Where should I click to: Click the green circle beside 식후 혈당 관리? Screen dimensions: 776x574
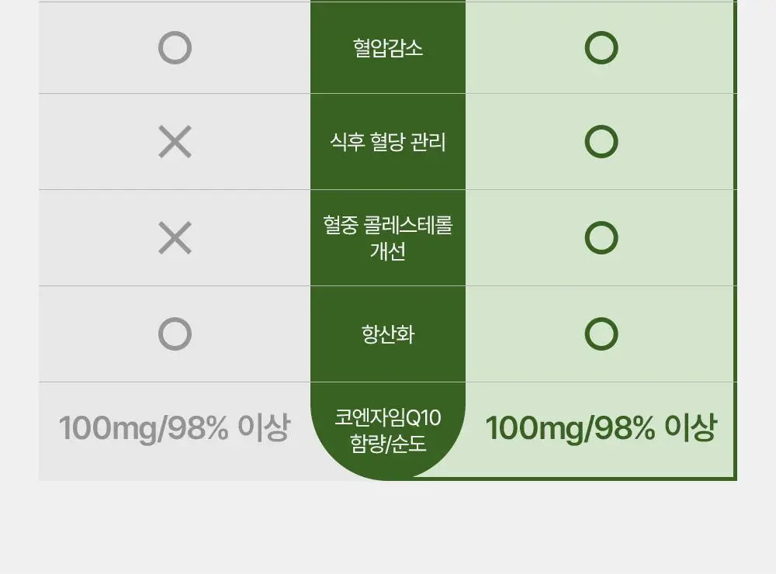pyautogui.click(x=601, y=142)
